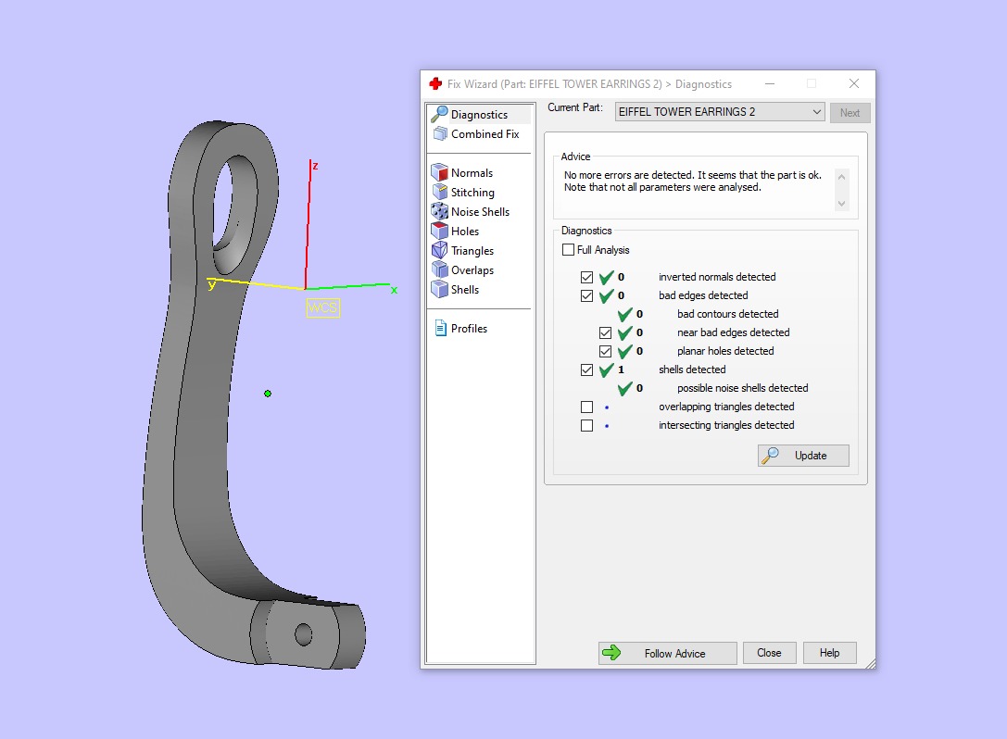This screenshot has height=739, width=1007.
Task: Switch to the Normals page label
Action: click(x=472, y=173)
